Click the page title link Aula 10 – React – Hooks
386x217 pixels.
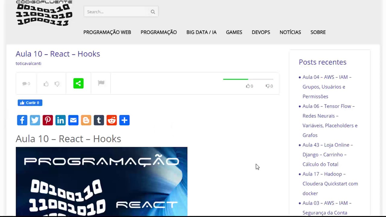[58, 54]
